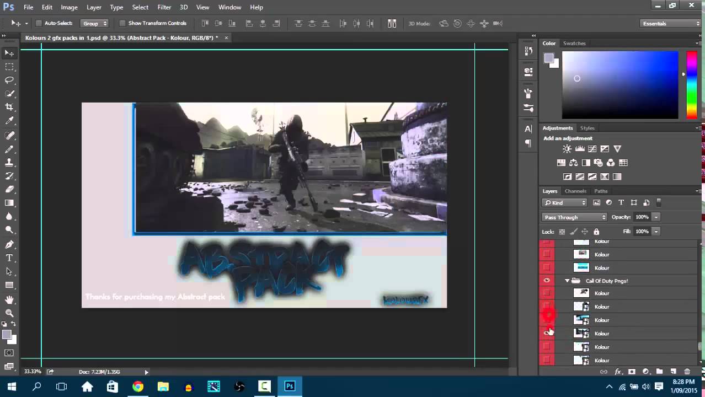Open status bar info arrow menu
The image size is (705, 397).
pyautogui.click(x=146, y=372)
